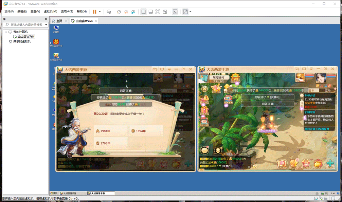Click the library search input field
This screenshot has width=342, height=202.
pyautogui.click(x=25, y=25)
